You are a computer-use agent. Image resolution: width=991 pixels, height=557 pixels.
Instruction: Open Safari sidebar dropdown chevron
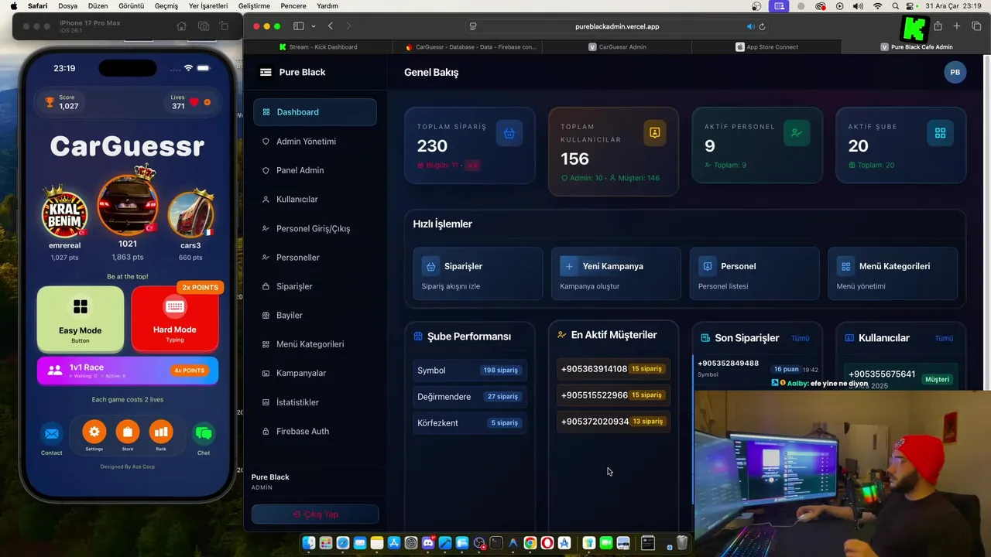pyautogui.click(x=313, y=26)
